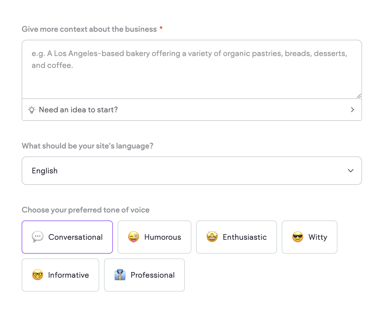Select the Witty tone label
The image size is (378, 323).
coord(318,237)
